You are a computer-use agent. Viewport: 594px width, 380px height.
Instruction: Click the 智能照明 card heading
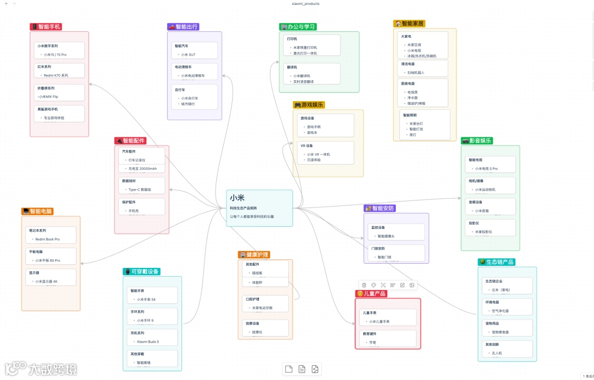[410, 115]
